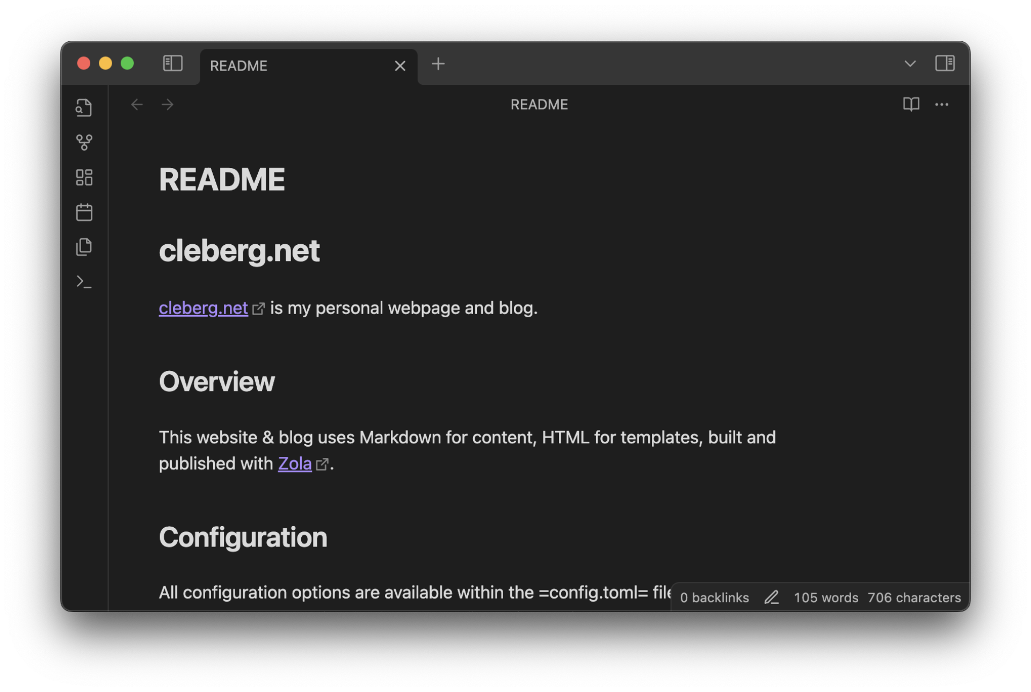Create a new tab with plus button
Viewport: 1031px width, 692px height.
tap(438, 64)
